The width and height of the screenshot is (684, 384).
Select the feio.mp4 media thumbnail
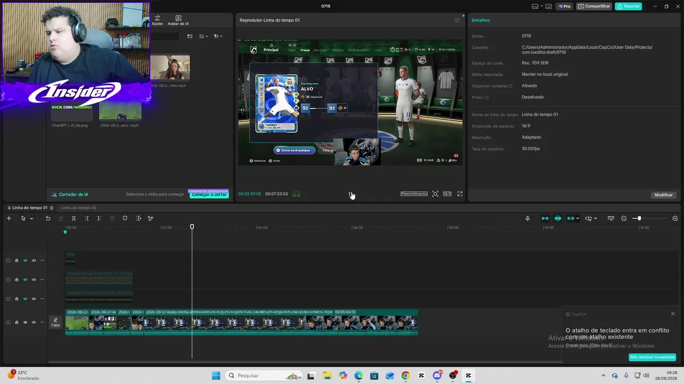click(169, 68)
